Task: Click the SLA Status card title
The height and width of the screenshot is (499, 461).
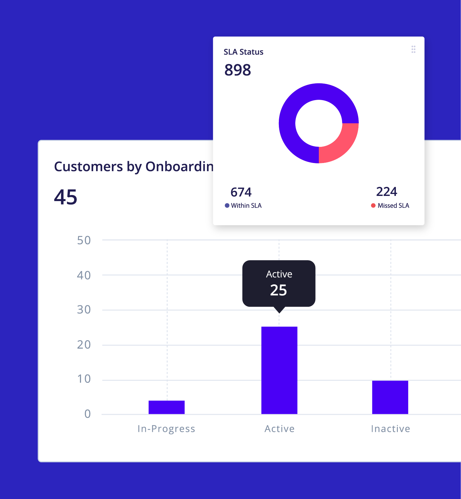Action: [243, 52]
